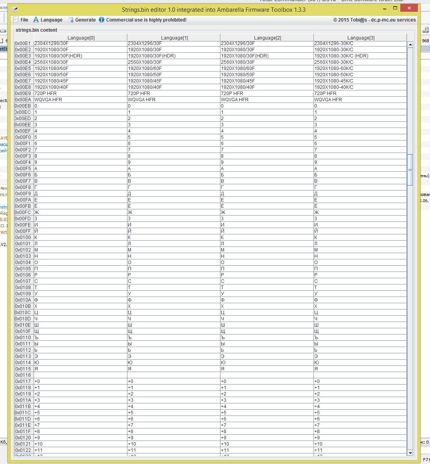Click the blue info icon

coord(102,20)
